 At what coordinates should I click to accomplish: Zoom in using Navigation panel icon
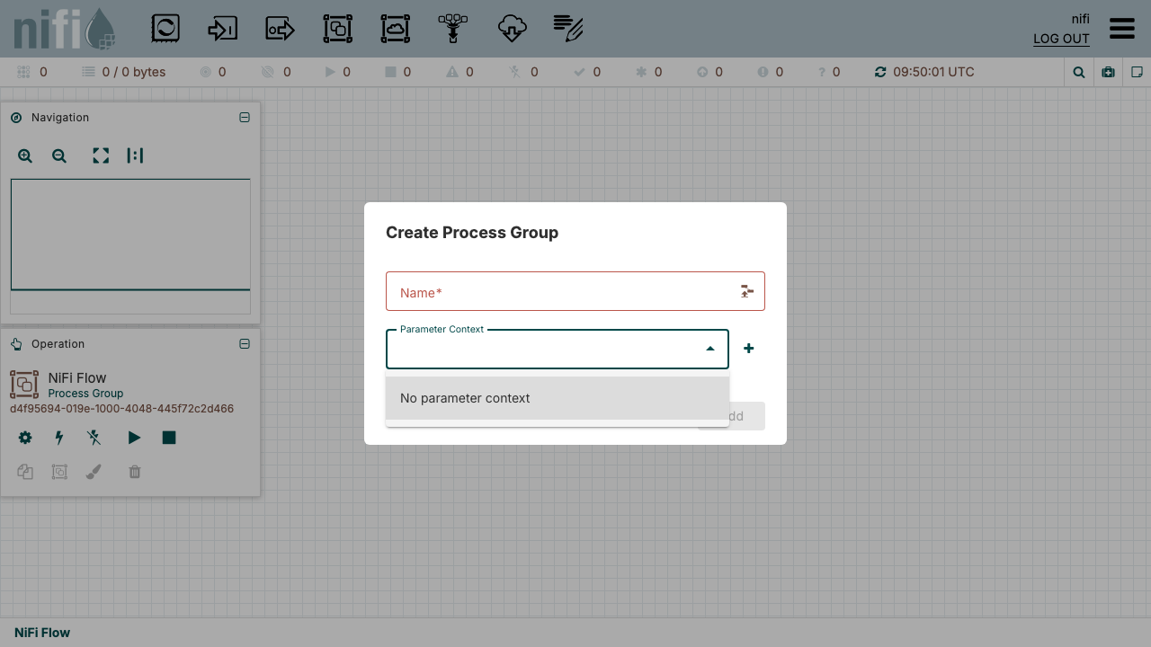[25, 155]
